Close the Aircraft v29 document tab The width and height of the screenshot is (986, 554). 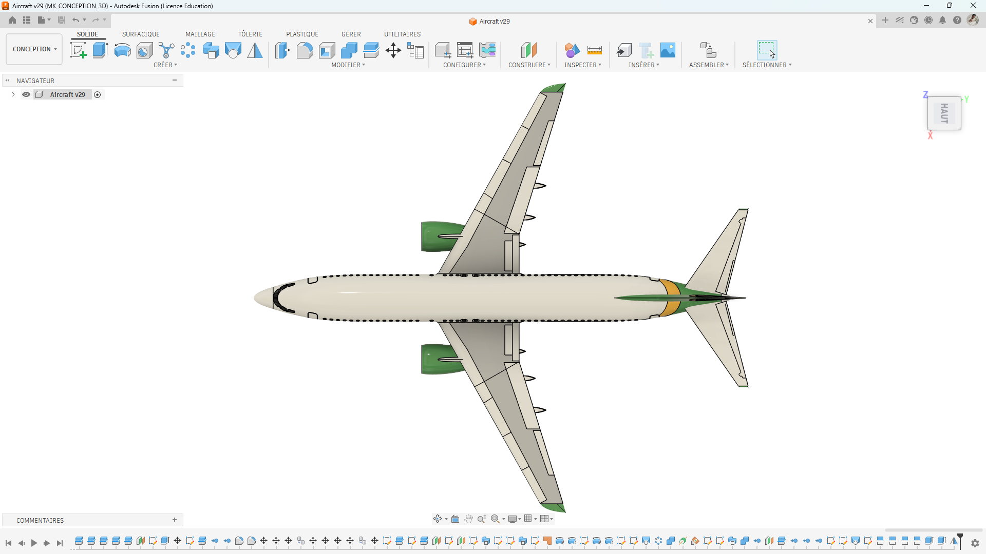(870, 21)
